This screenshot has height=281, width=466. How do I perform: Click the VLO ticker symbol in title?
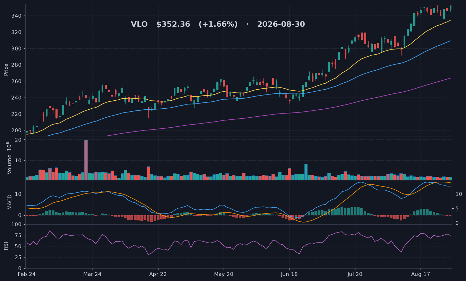coord(139,24)
